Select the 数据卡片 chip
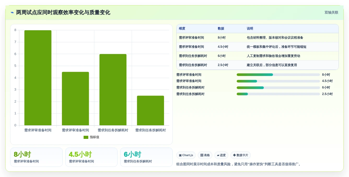 pos(241,155)
